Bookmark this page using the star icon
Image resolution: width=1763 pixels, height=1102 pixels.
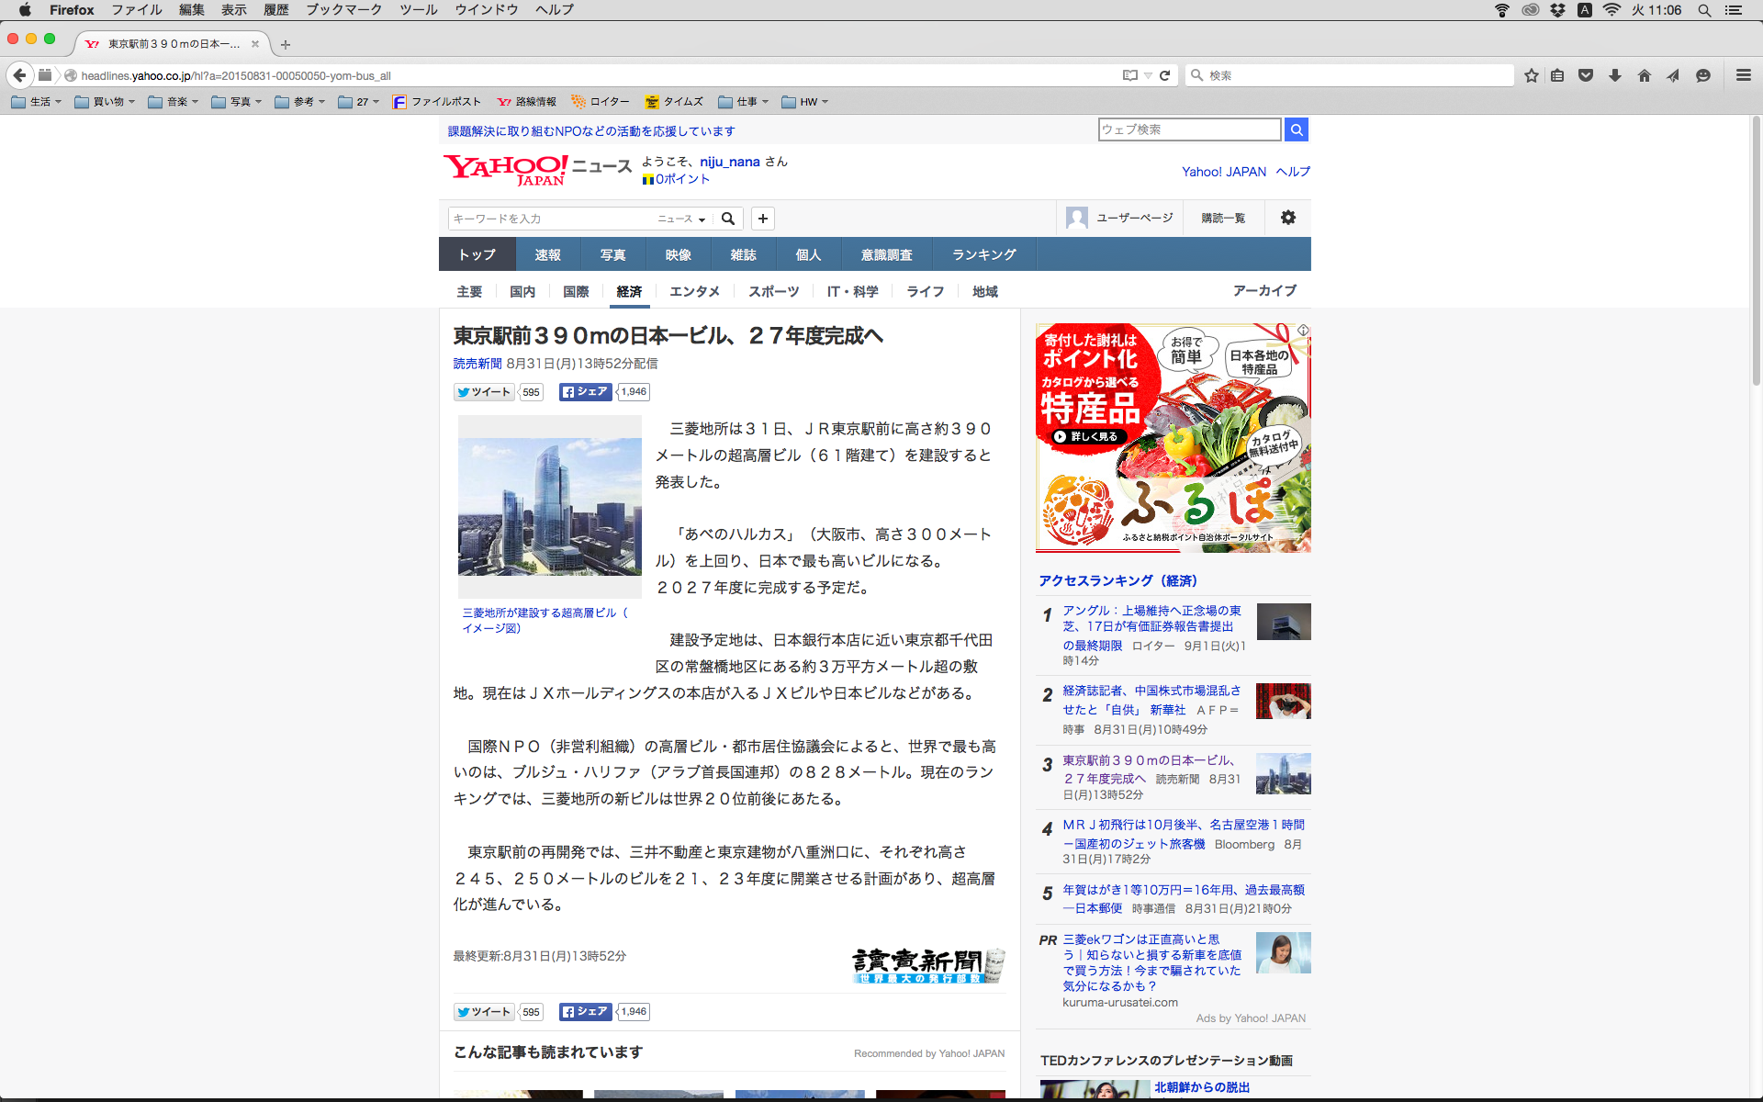(1531, 75)
